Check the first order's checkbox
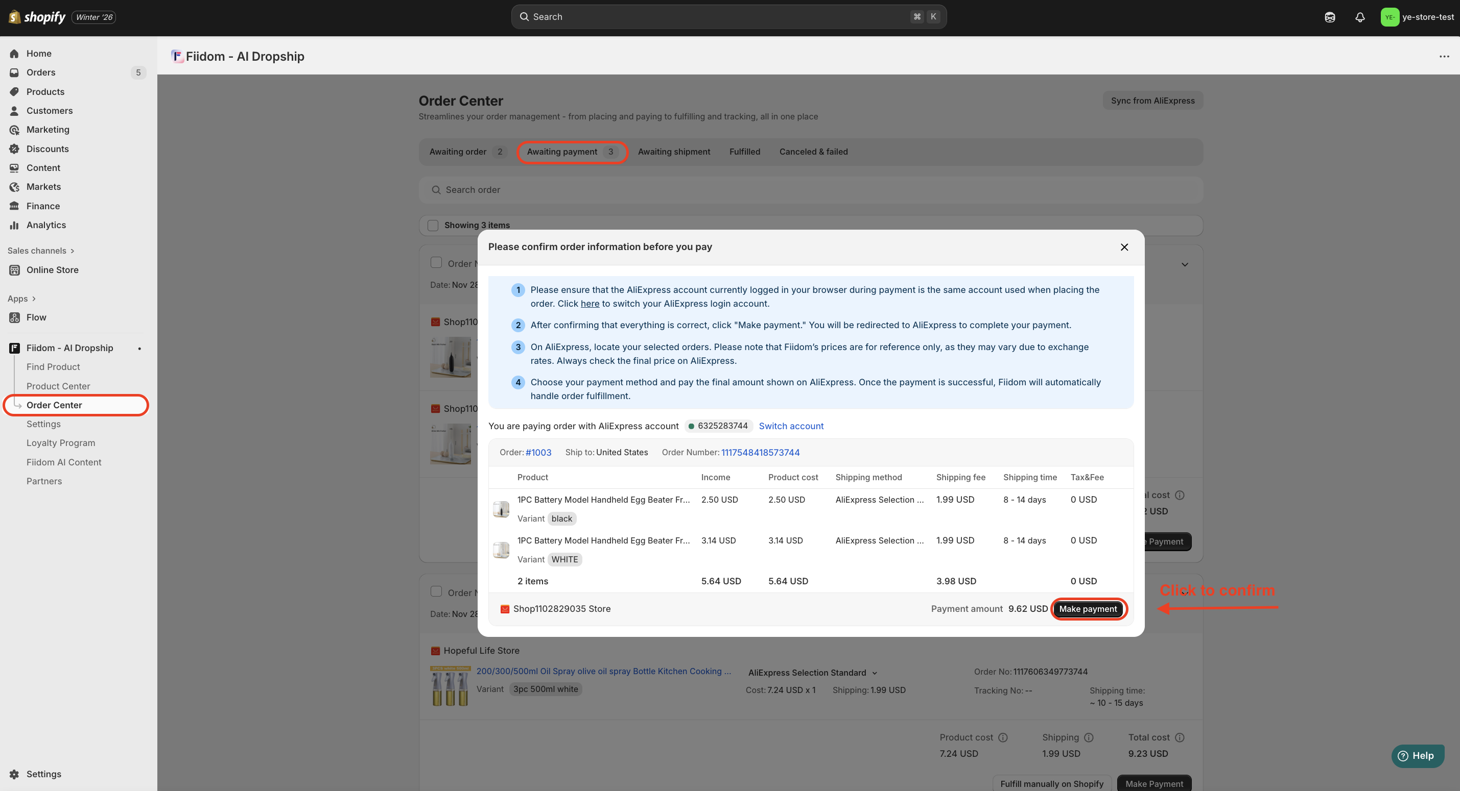Viewport: 1460px width, 791px height. coord(436,263)
